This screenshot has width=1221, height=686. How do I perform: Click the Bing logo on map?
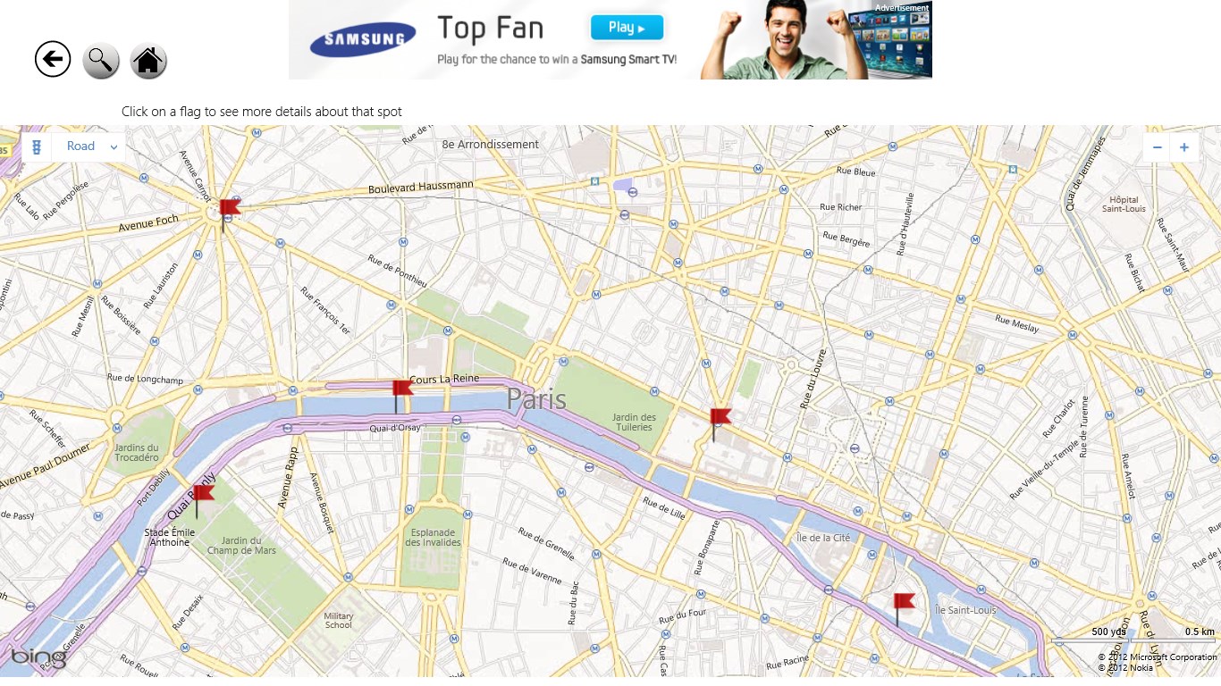38,658
